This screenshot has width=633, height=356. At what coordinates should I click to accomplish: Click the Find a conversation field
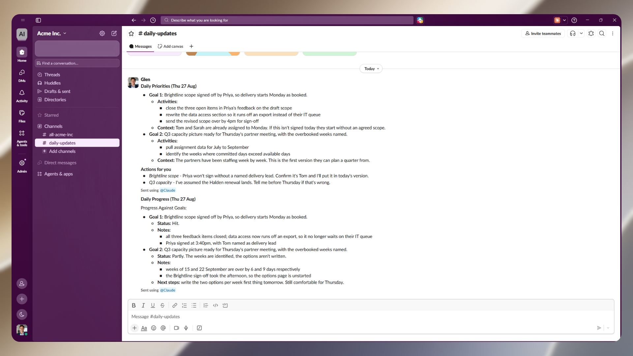pos(77,63)
